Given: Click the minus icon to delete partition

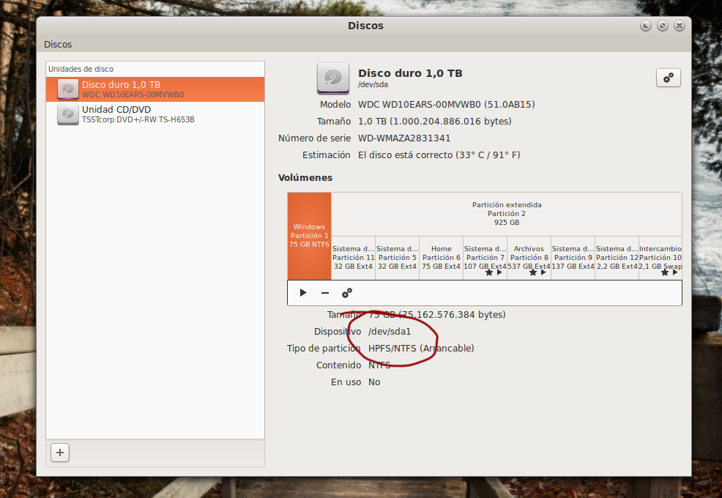Looking at the screenshot, I should (x=325, y=293).
